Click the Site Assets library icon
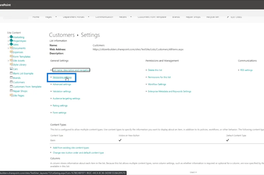Screen dimensions: 264x175 pyautogui.click(x=11, y=61)
